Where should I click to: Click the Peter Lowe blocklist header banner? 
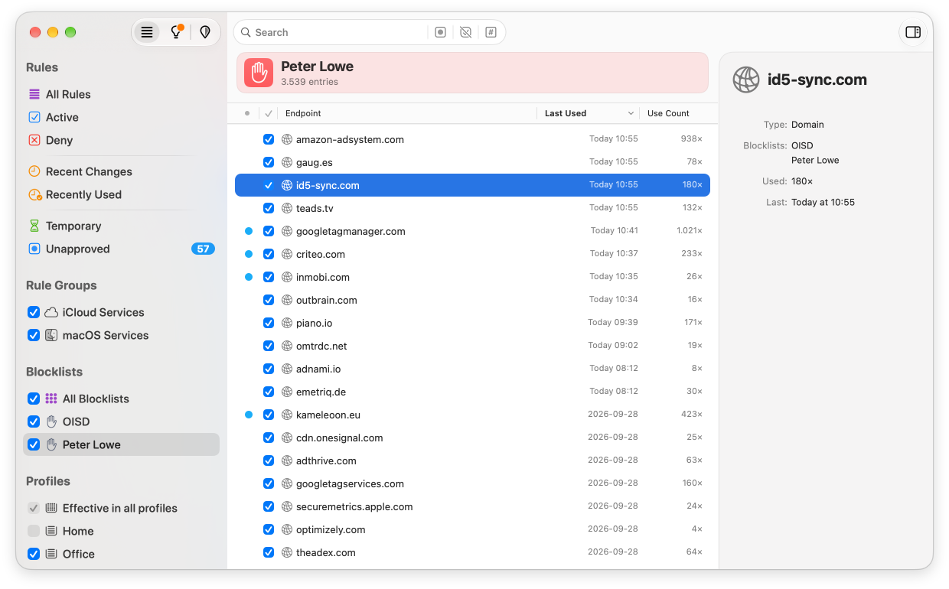click(472, 73)
